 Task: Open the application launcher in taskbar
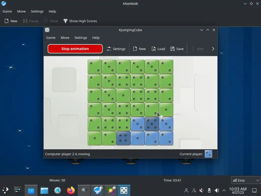(6, 190)
